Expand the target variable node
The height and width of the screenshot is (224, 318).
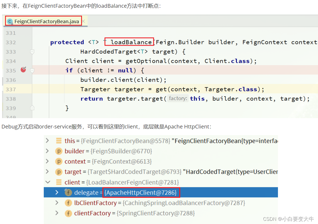click(x=47, y=171)
